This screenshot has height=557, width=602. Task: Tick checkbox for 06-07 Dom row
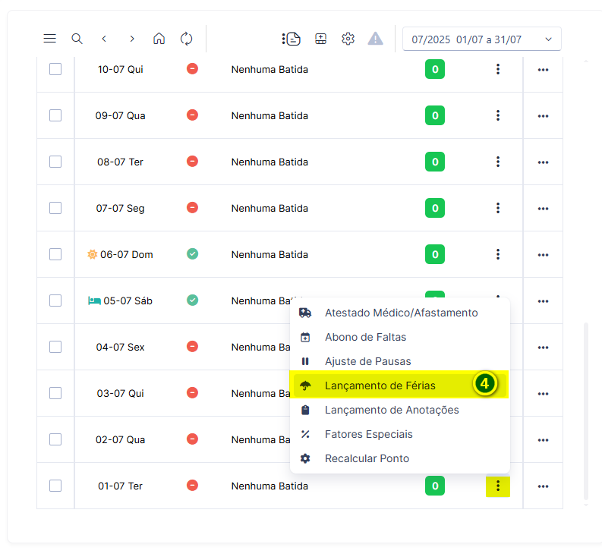(55, 254)
